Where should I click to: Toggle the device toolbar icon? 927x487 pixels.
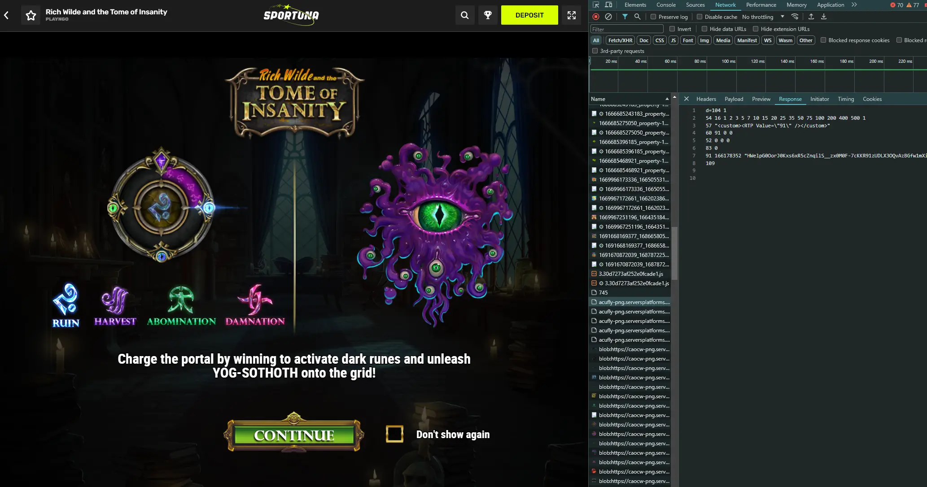point(608,5)
